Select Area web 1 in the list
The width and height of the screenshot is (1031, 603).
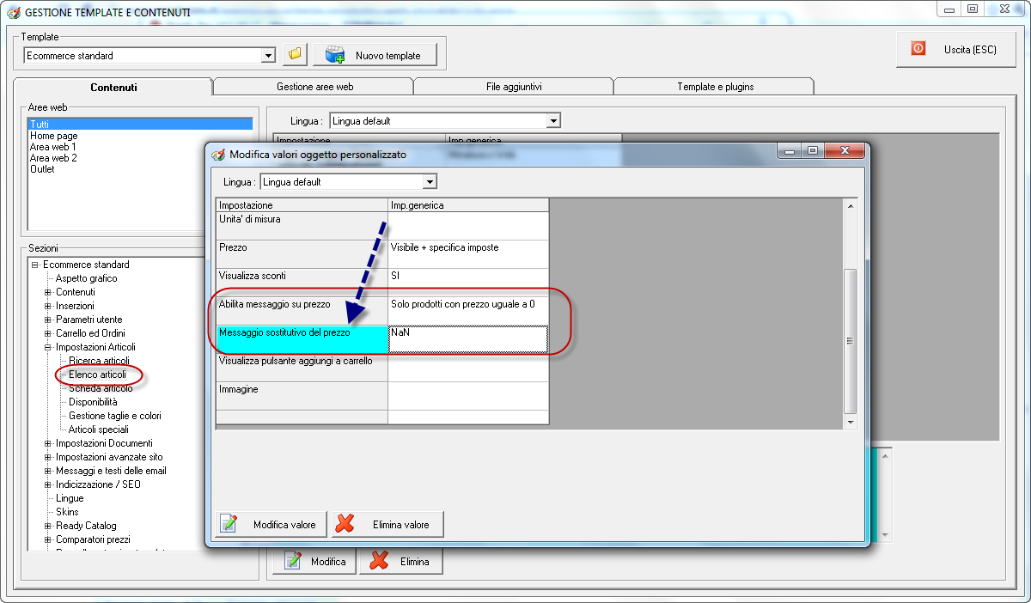coord(52,147)
